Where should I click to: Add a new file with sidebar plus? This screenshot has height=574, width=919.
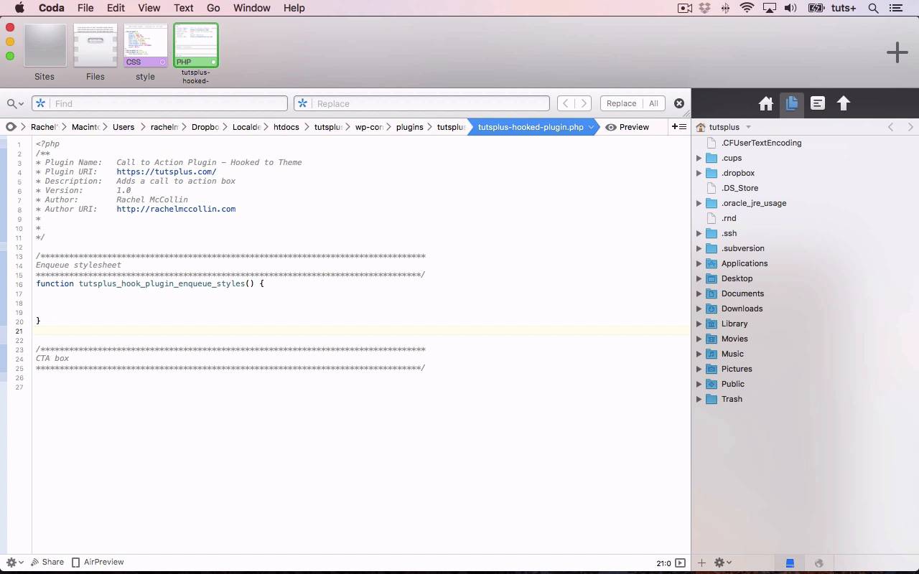(702, 563)
